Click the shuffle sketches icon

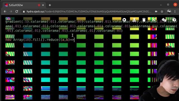154,20
